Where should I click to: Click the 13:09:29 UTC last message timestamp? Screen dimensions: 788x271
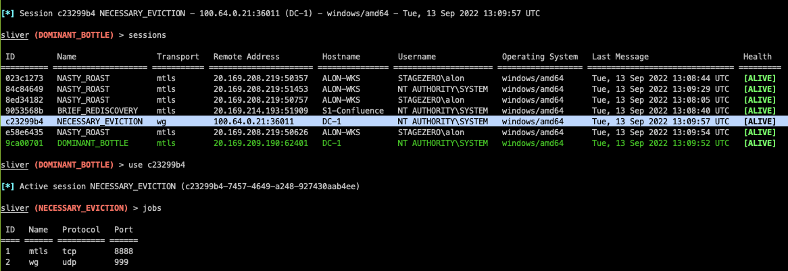click(x=660, y=89)
